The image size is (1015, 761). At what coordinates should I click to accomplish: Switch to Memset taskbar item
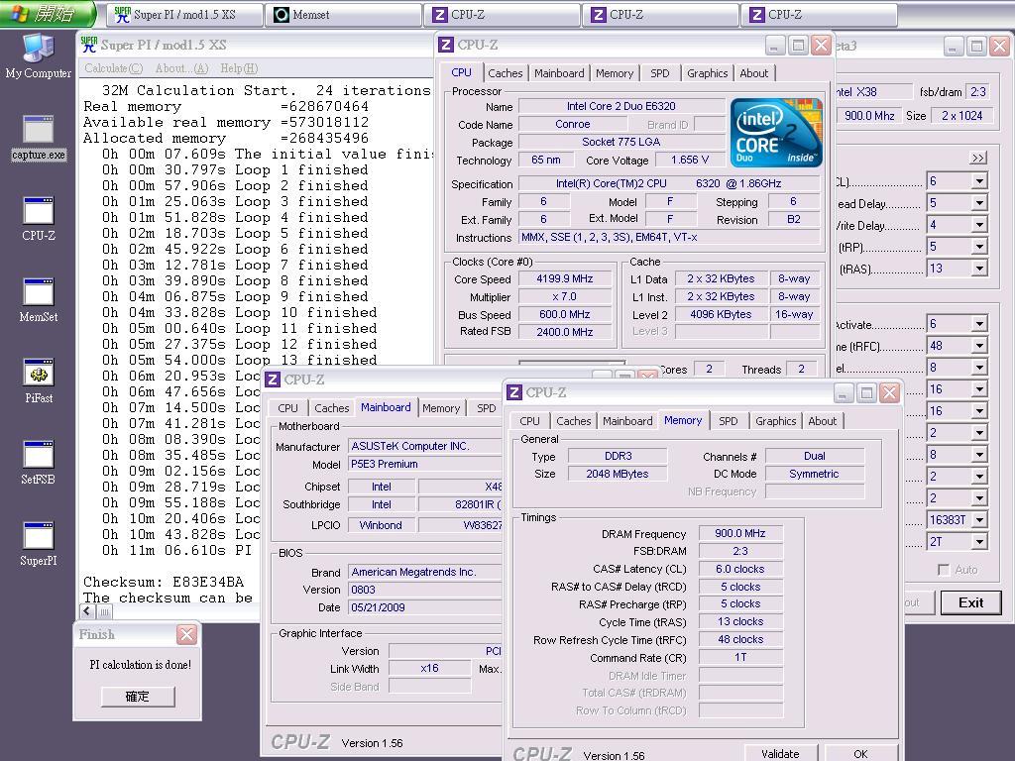(344, 14)
